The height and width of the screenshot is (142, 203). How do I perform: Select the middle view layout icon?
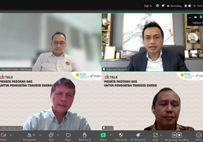coord(195,17)
